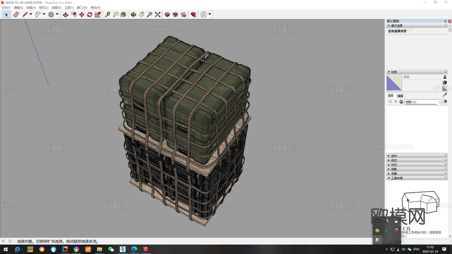Activate the Pan hand tool
Screen dimensions: 452x254
pyautogui.click(x=141, y=15)
